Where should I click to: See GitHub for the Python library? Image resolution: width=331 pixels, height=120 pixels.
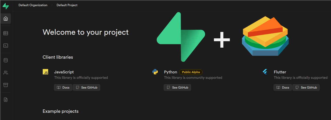(x=177, y=88)
